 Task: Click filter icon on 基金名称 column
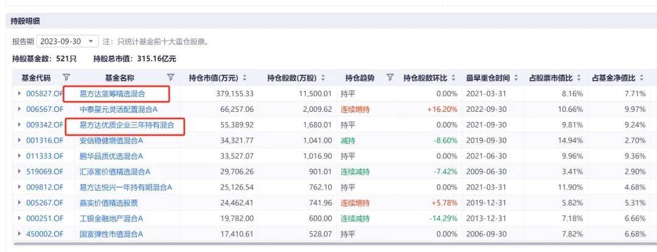pyautogui.click(x=170, y=78)
